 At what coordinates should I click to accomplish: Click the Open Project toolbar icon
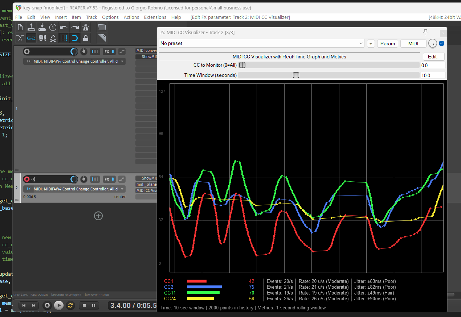[x=31, y=27]
